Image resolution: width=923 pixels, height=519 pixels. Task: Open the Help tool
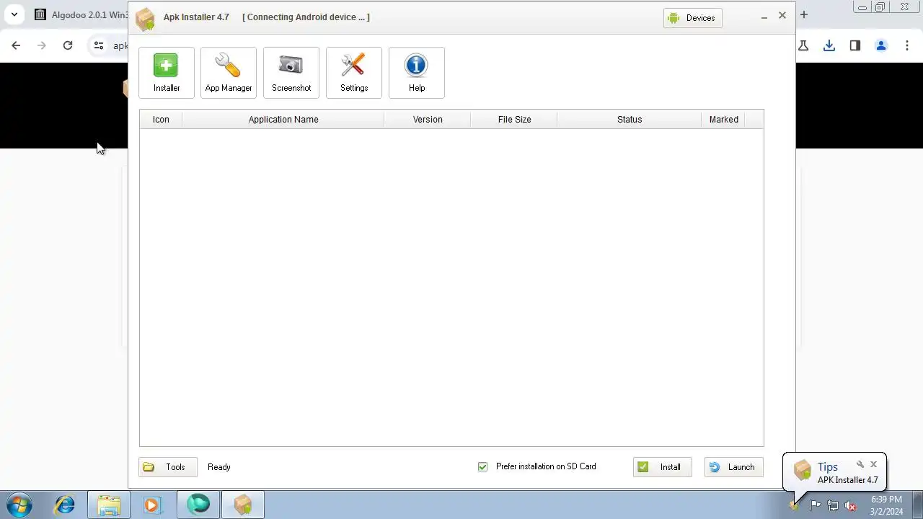pos(417,73)
